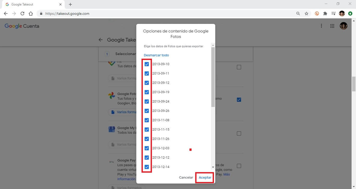Click the 2013-12-03 date label
This screenshot has width=356, height=189.
pyautogui.click(x=161, y=148)
